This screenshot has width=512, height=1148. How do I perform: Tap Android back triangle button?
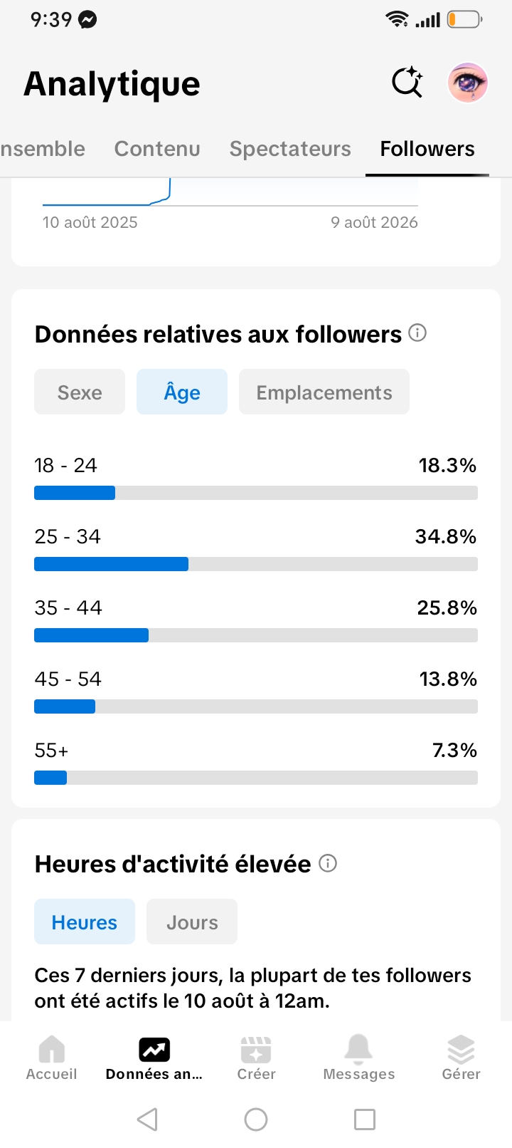click(x=147, y=1120)
